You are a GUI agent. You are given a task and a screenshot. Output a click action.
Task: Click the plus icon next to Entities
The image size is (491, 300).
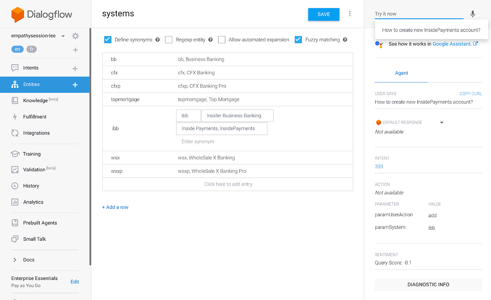pos(75,85)
